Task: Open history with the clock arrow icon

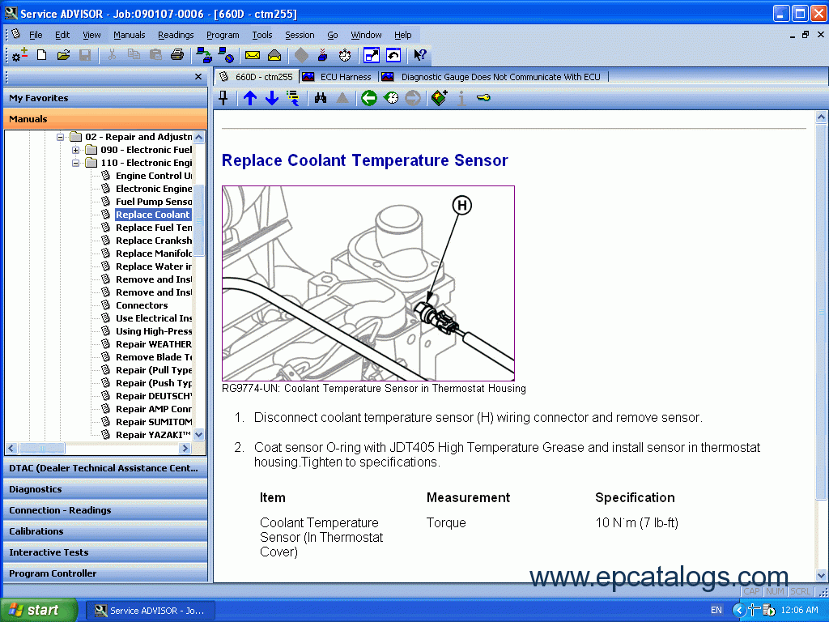Action: 391,98
